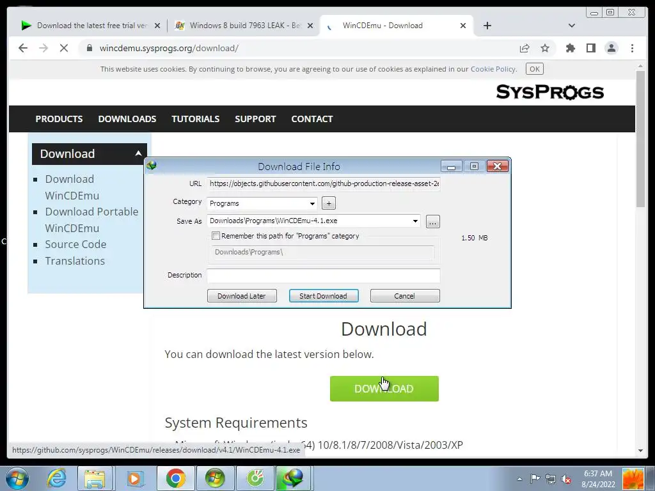Open the Download Portable WinCDEmu link
655x491 pixels.
(x=91, y=220)
